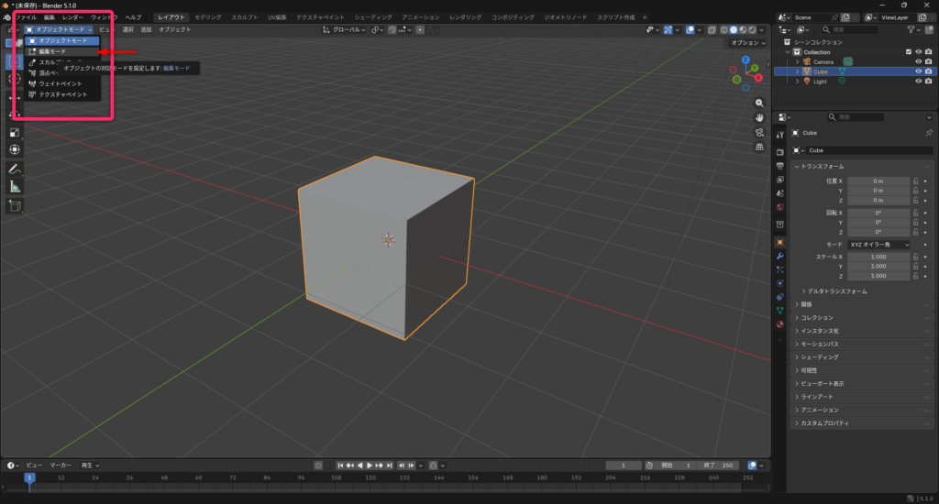Image resolution: width=939 pixels, height=504 pixels.
Task: Select Edit Mode (編集モード) in mode menu
Action: (x=62, y=51)
